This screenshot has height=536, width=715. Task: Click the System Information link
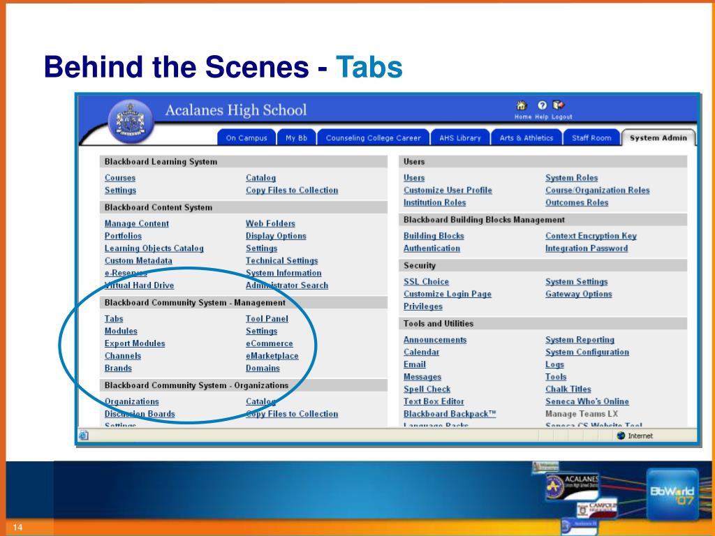tap(283, 273)
